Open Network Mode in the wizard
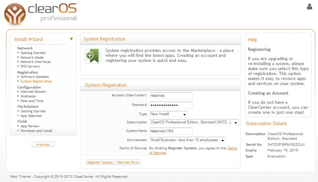318x182 pixels. click(x=32, y=58)
